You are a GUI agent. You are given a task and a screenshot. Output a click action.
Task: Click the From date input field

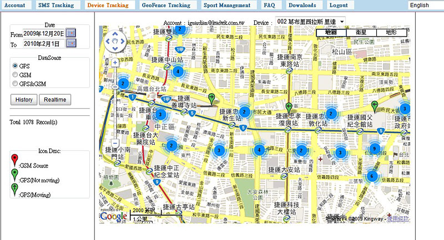tap(44, 33)
